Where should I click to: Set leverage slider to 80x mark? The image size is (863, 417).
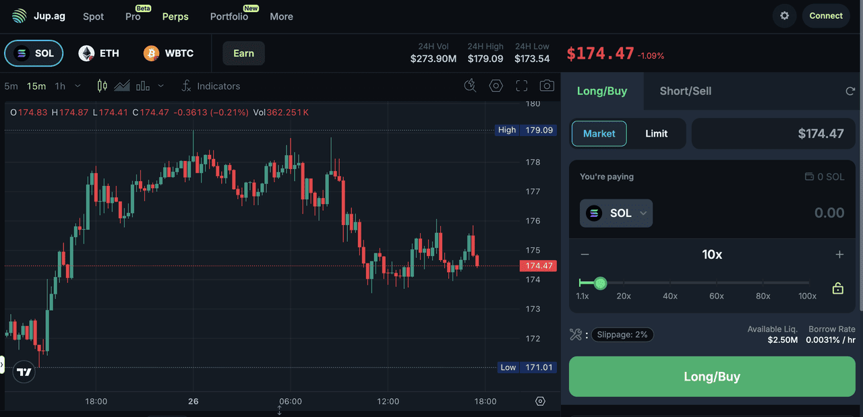(763, 283)
